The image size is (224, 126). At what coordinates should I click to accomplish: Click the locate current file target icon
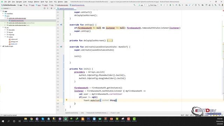point(44,8)
